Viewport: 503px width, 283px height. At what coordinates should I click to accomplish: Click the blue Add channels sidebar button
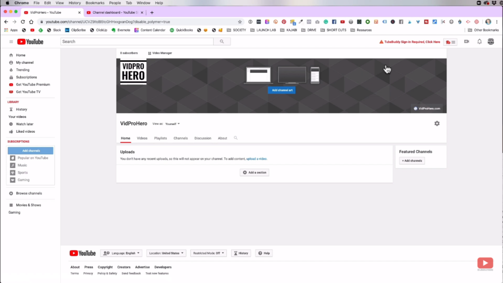[30, 151]
